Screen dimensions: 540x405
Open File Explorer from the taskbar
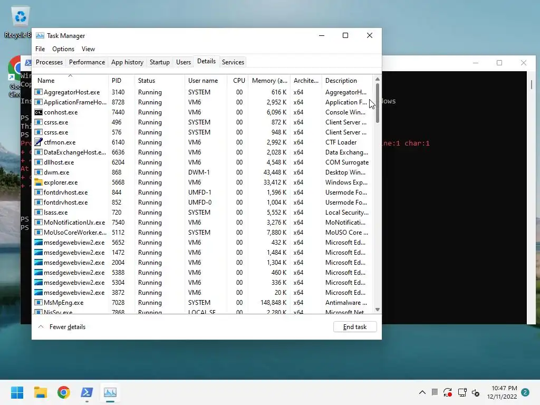(x=40, y=392)
